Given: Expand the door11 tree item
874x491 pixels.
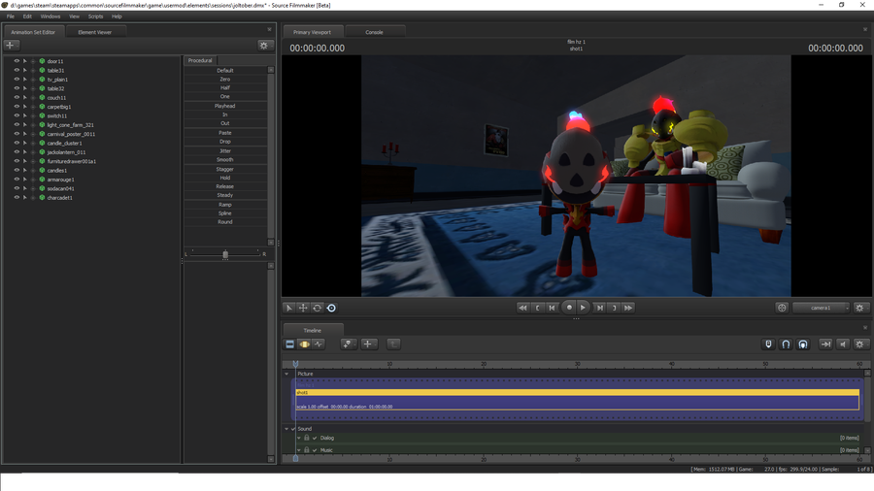Looking at the screenshot, I should [x=24, y=61].
